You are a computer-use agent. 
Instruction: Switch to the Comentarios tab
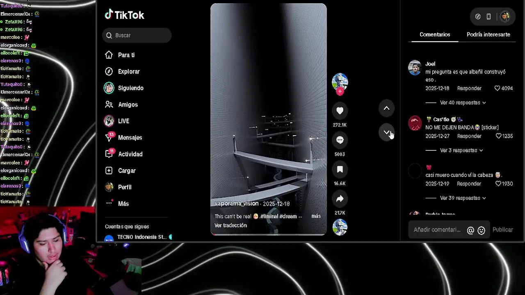pos(435,34)
